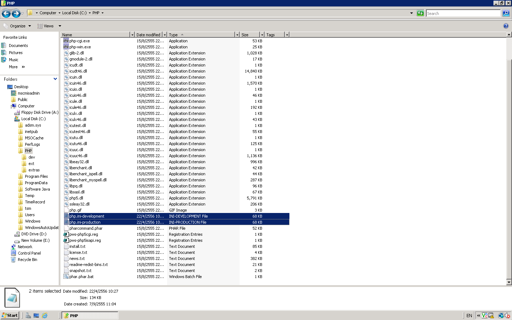
Task: Select the dev folder in tree
Action: pyautogui.click(x=32, y=157)
